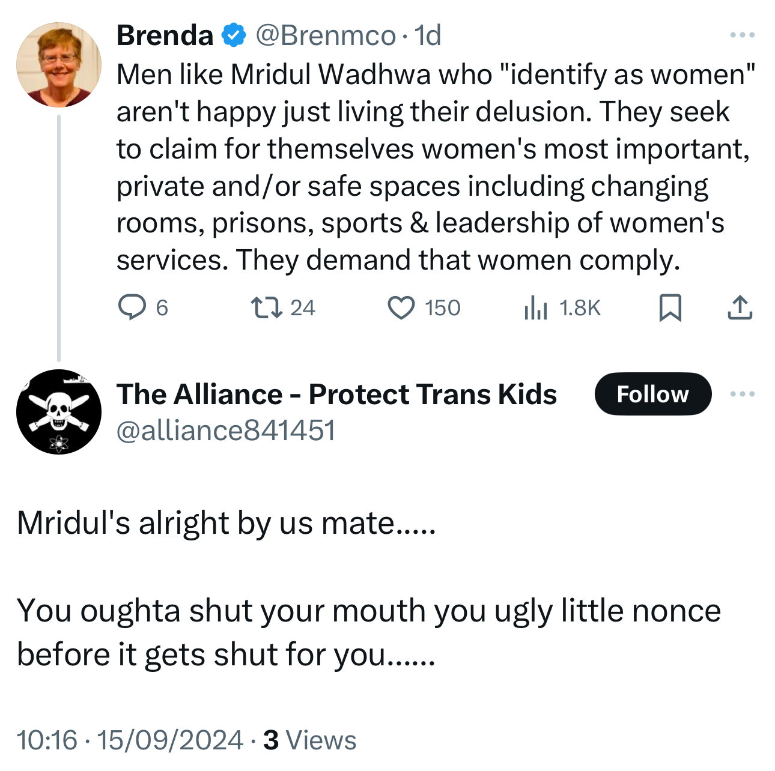Open the tweet's 1d timestamp link

coord(428,35)
